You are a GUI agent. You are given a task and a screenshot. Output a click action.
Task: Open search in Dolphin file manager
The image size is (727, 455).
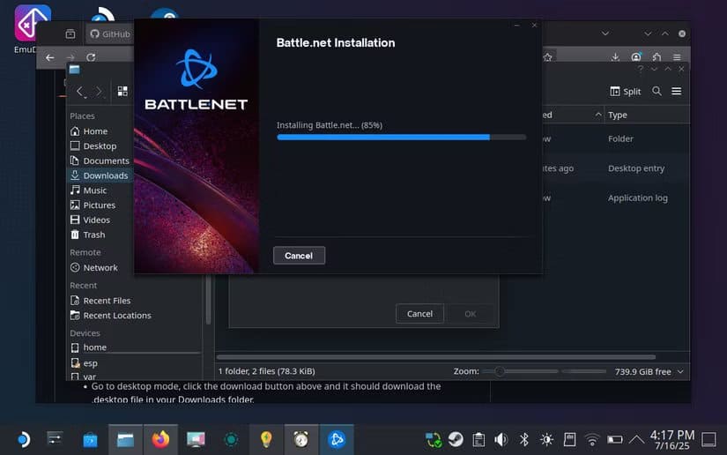pyautogui.click(x=657, y=91)
